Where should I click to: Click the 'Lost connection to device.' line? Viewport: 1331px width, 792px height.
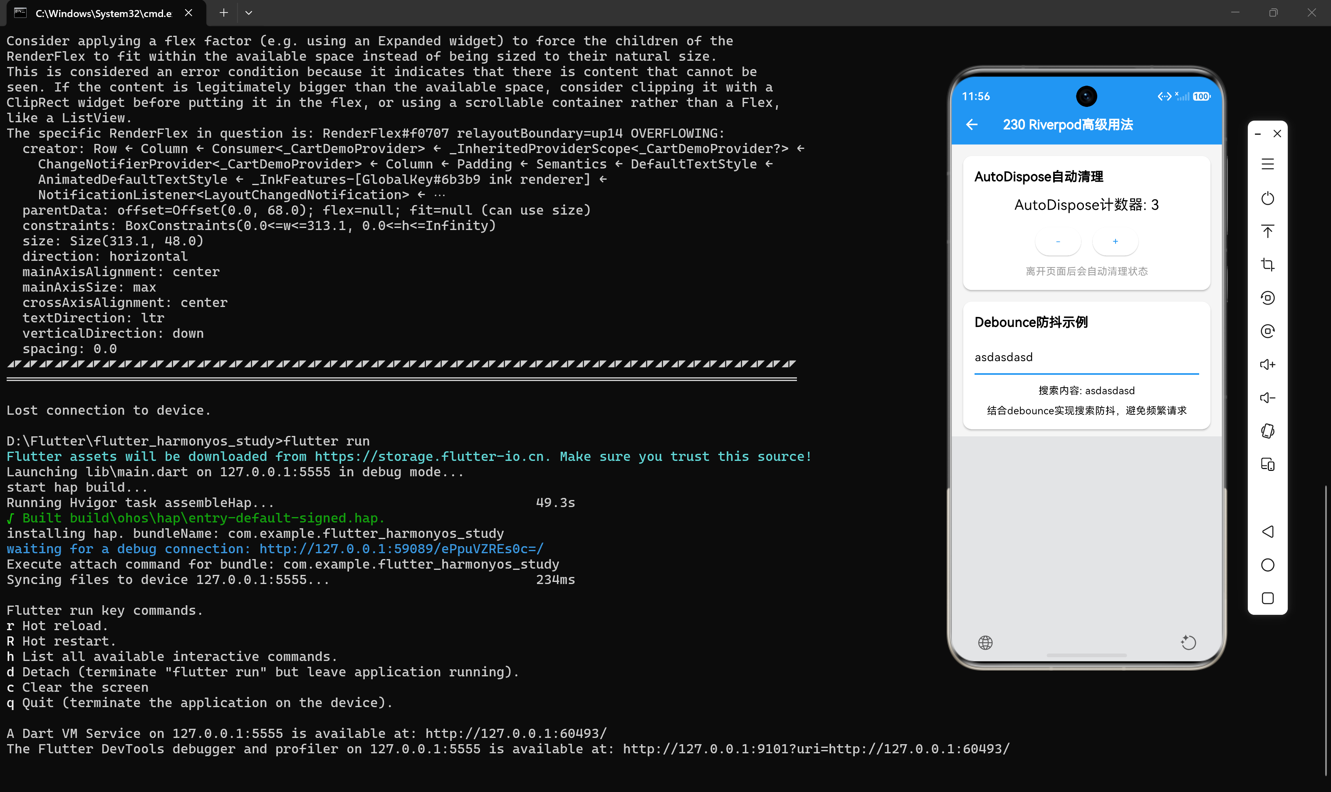coord(109,411)
